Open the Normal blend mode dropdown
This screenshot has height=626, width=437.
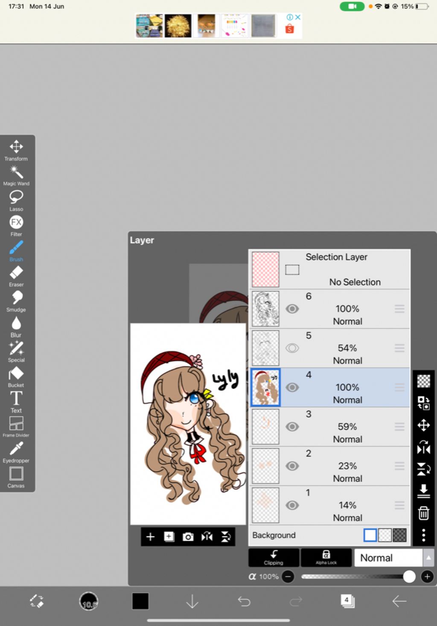click(388, 558)
